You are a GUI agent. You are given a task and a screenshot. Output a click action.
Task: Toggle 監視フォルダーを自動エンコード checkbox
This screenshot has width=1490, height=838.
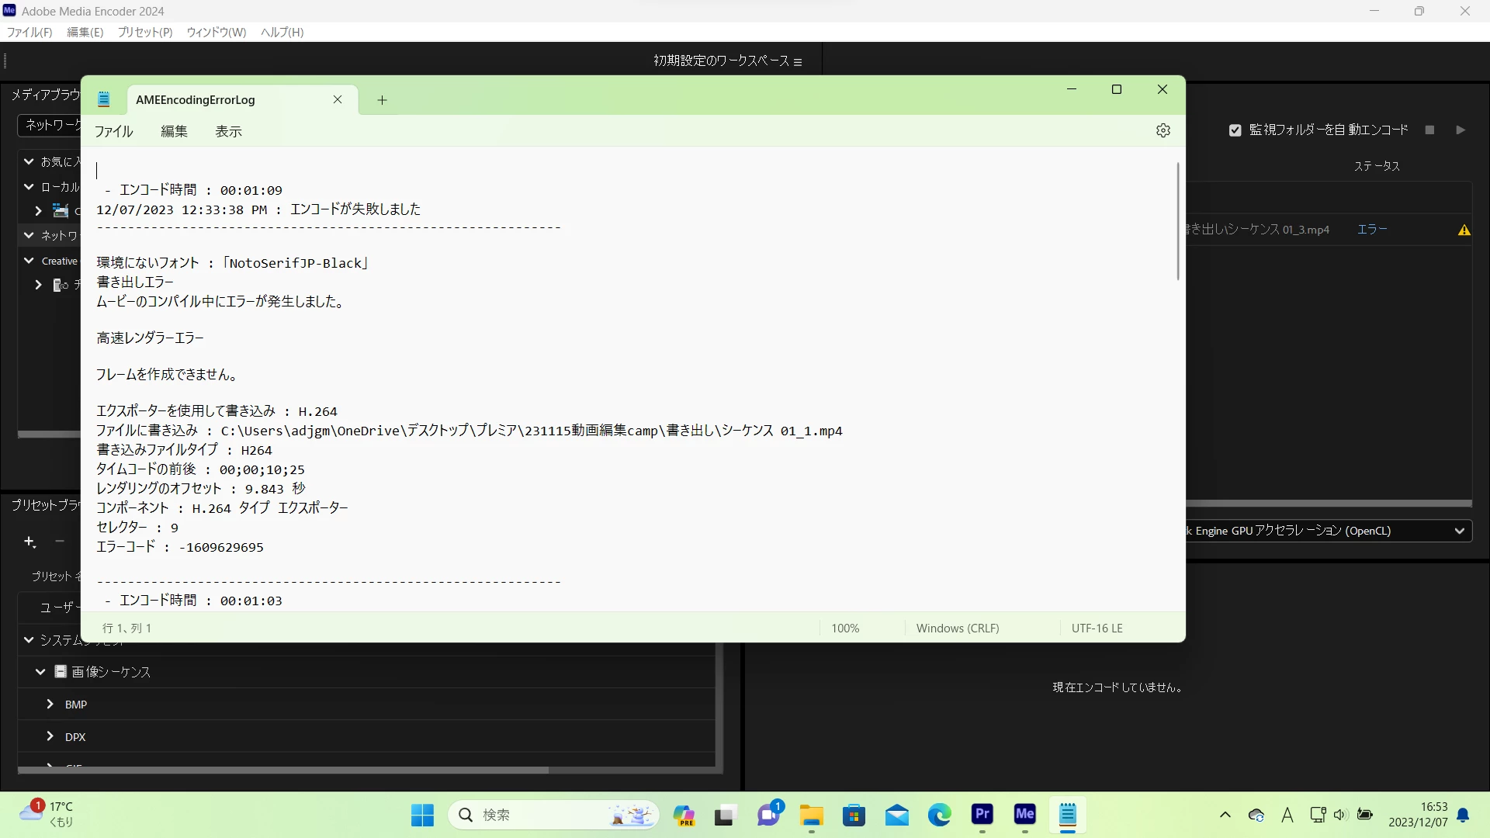tap(1235, 130)
